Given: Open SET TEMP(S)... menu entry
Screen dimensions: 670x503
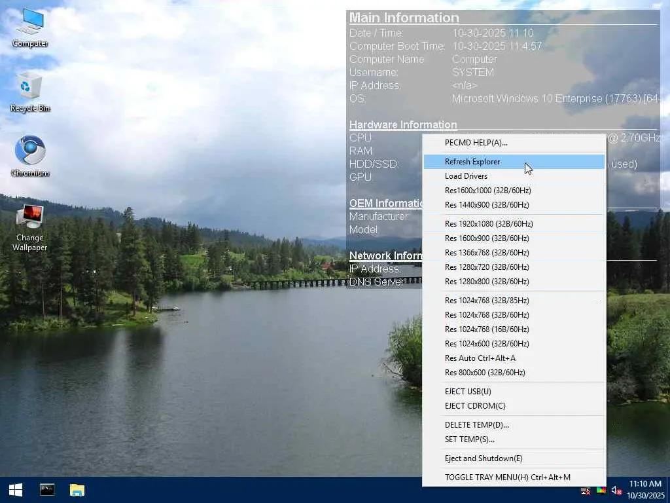Looking at the screenshot, I should [514, 439].
